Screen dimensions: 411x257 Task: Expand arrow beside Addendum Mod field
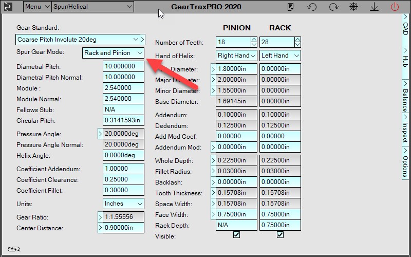213,147
